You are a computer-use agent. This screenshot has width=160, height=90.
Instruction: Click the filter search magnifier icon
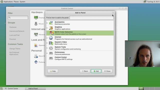[9, 17]
